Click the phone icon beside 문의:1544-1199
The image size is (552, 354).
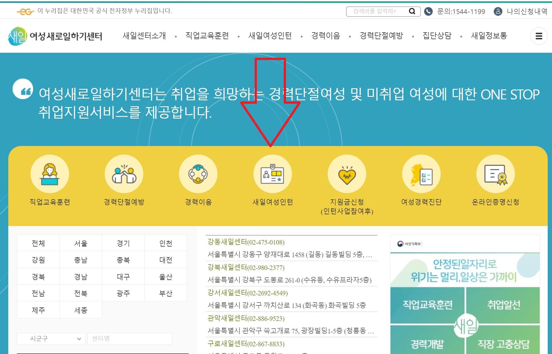click(x=428, y=11)
